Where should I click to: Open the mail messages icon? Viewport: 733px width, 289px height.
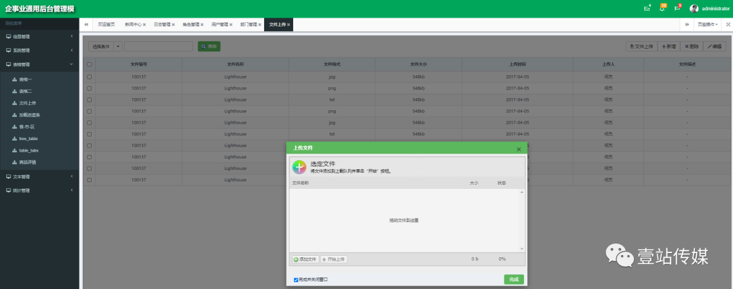point(647,8)
